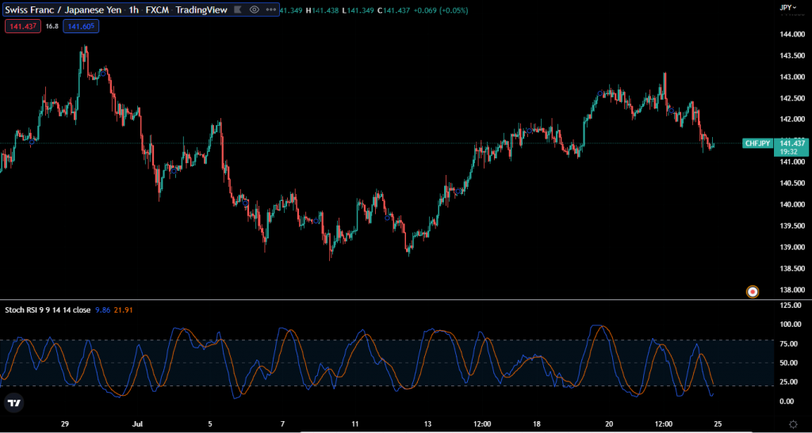The width and height of the screenshot is (812, 433).
Task: Click the blue buy price 141.605 button
Action: pos(82,26)
